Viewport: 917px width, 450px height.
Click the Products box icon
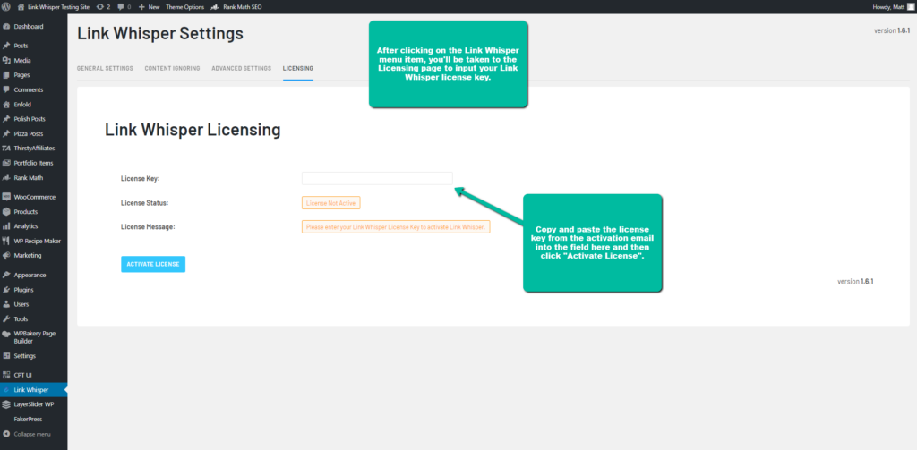[x=6, y=211]
